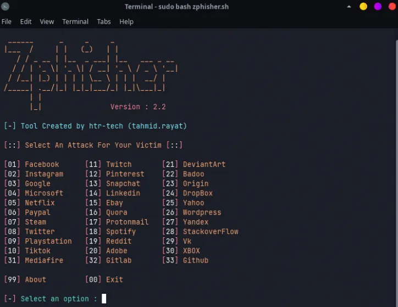Image resolution: width=398 pixels, height=307 pixels.
Task: Click the '[29] Vk' entry
Action: [x=177, y=241]
